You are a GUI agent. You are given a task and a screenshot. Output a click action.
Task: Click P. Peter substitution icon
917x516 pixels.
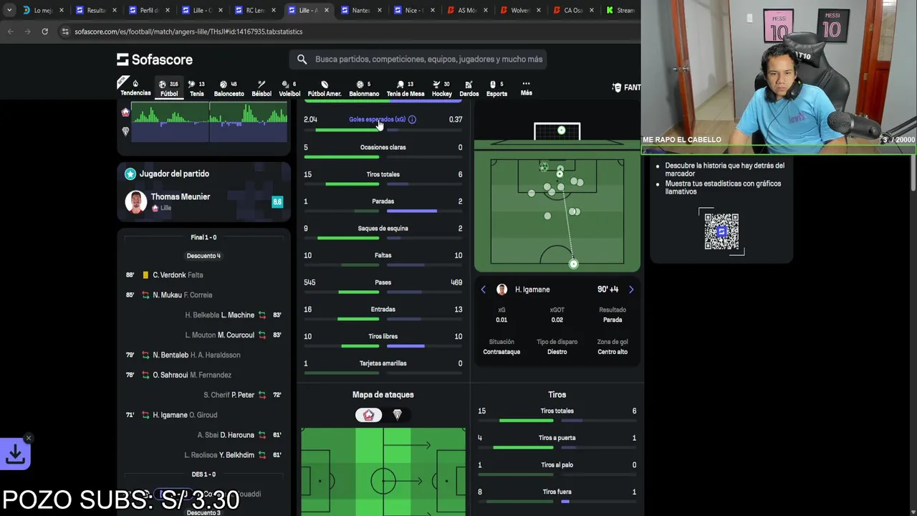coord(261,395)
